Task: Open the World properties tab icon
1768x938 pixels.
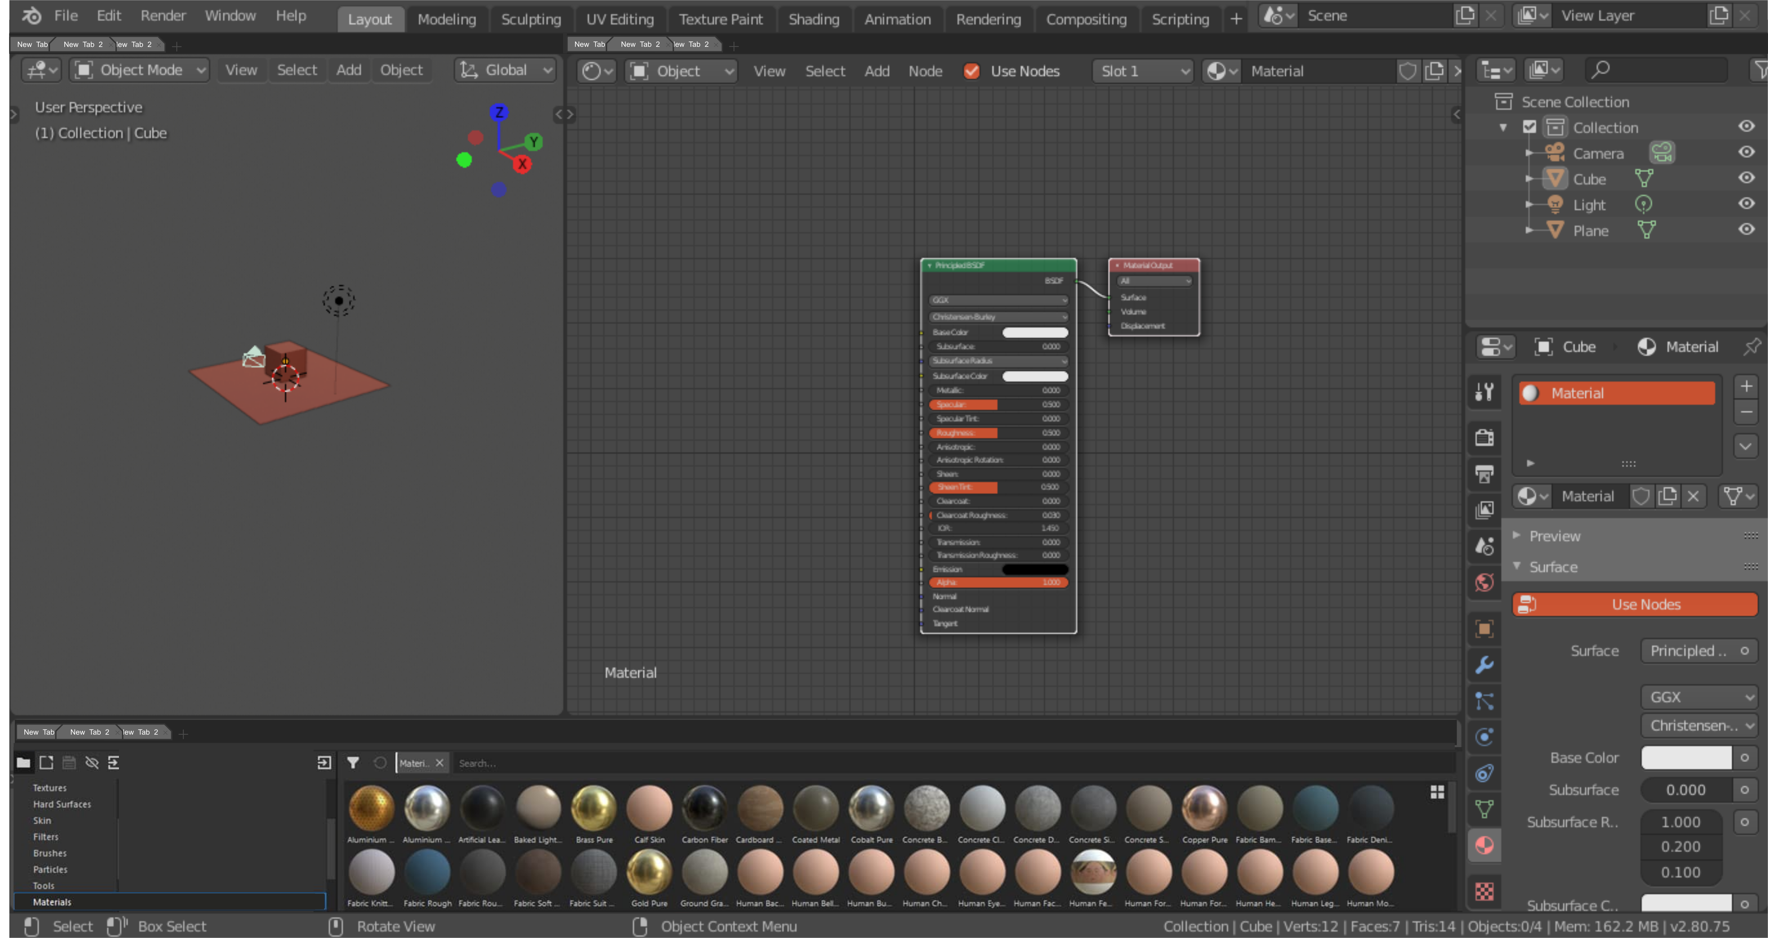Action: (1484, 582)
